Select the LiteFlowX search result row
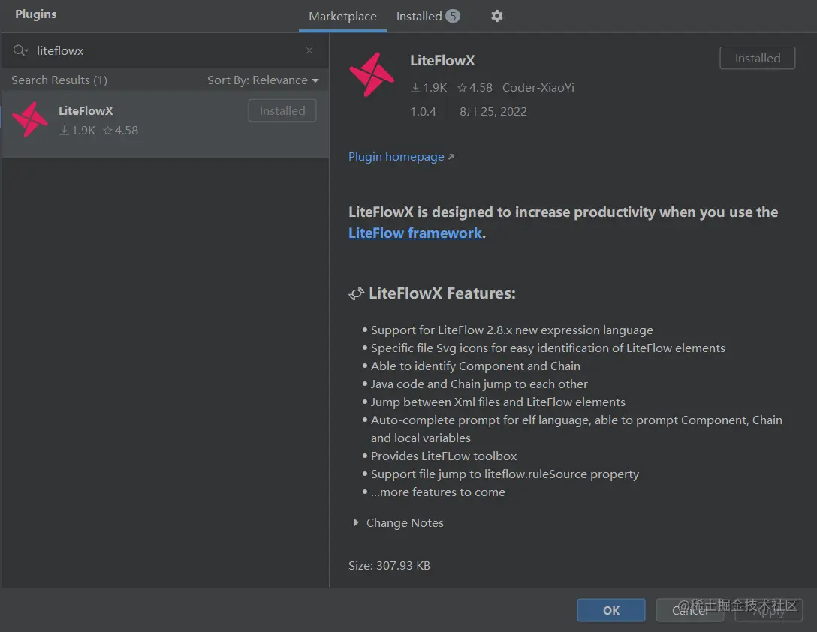817x632 pixels. point(164,125)
